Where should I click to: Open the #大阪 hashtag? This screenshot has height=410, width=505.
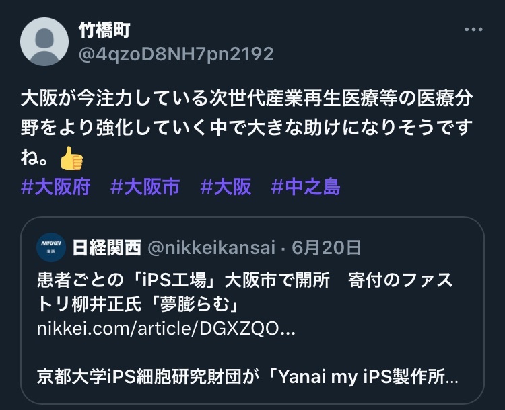click(x=226, y=186)
